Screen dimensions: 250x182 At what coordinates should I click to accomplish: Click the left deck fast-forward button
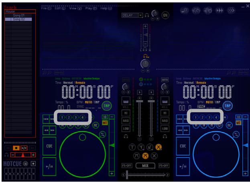click(53, 130)
